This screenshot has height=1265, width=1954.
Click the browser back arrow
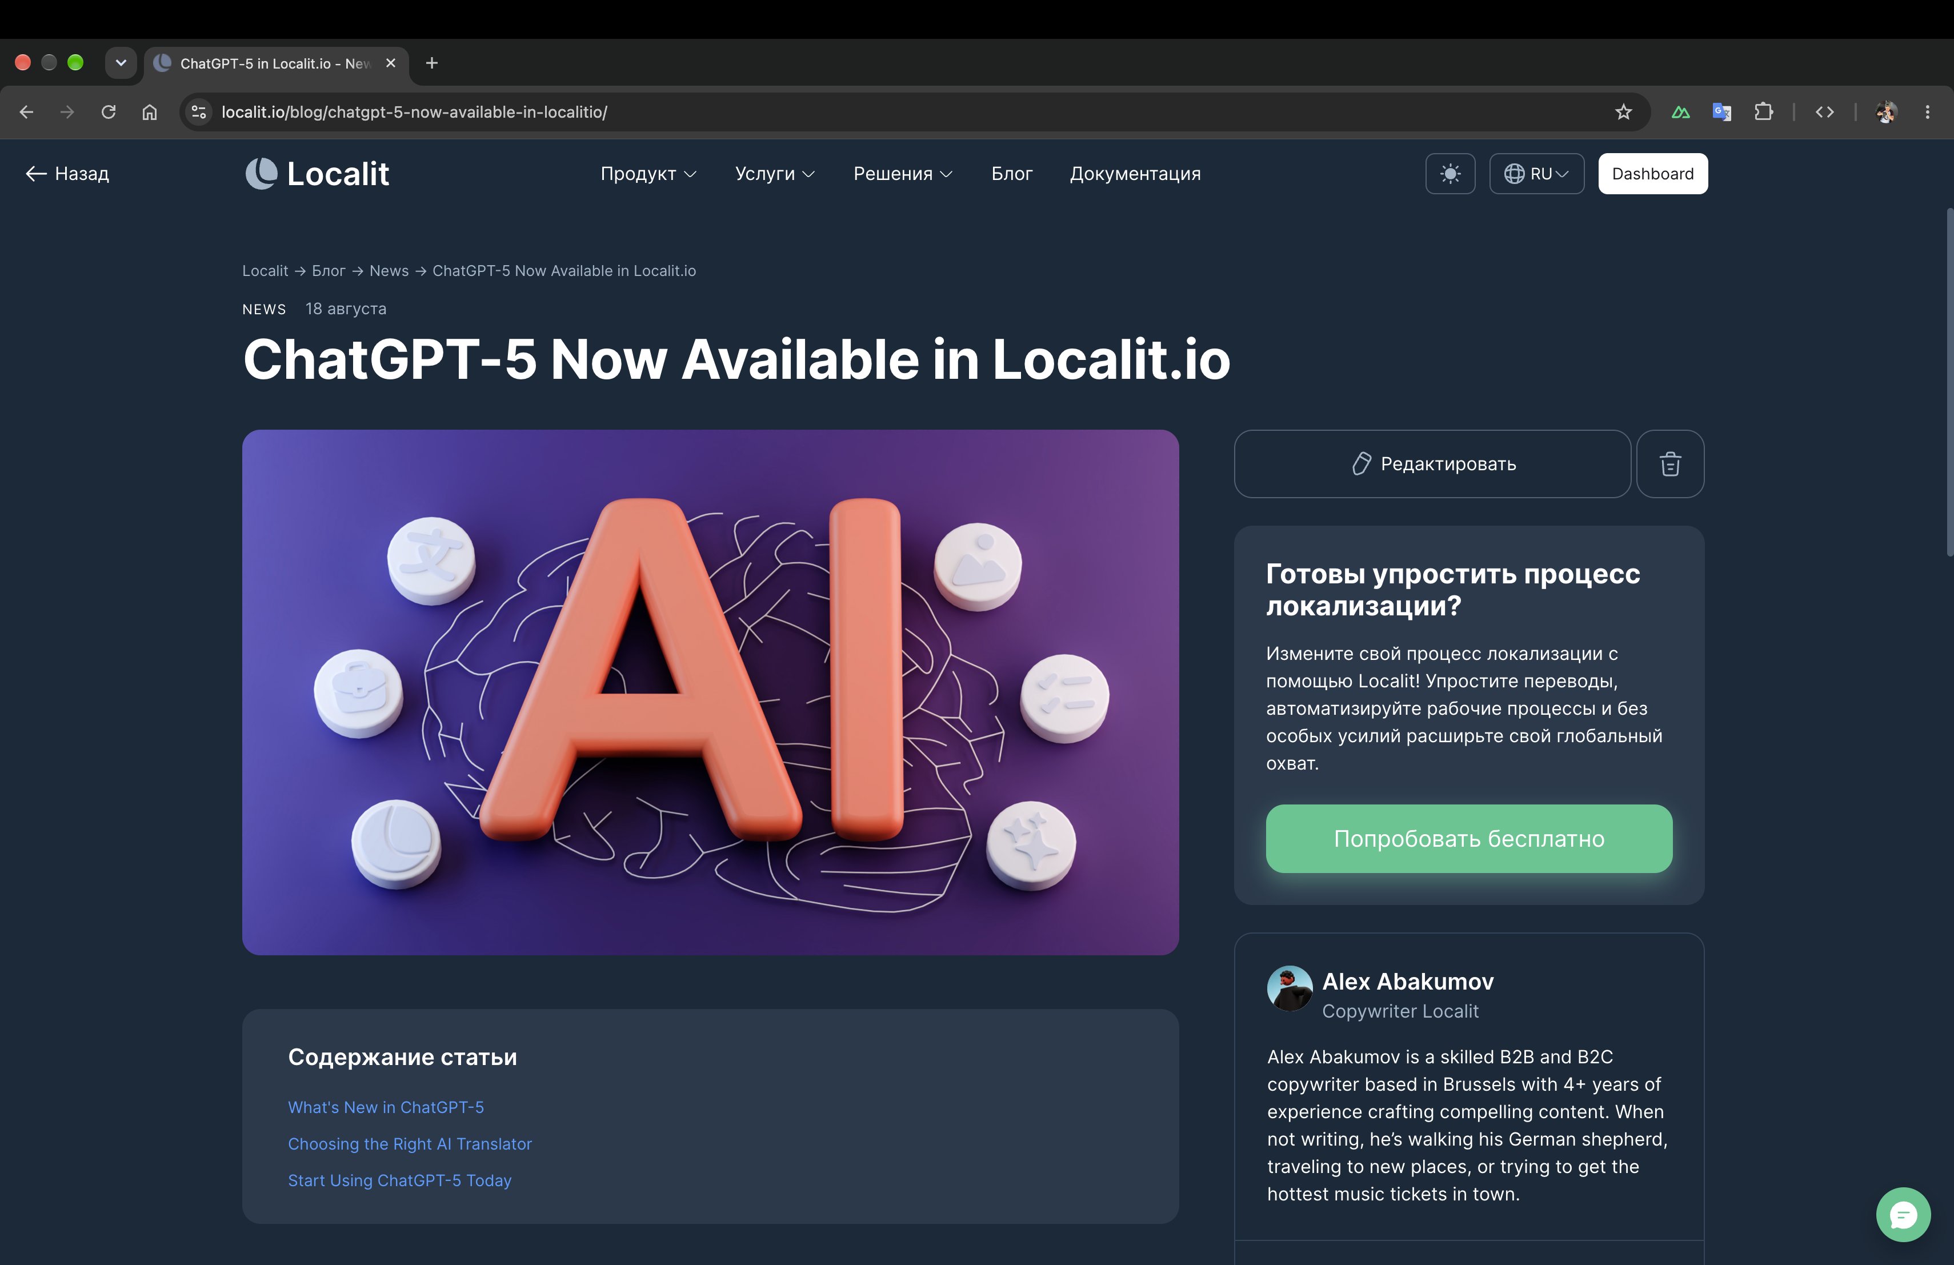[26, 111]
